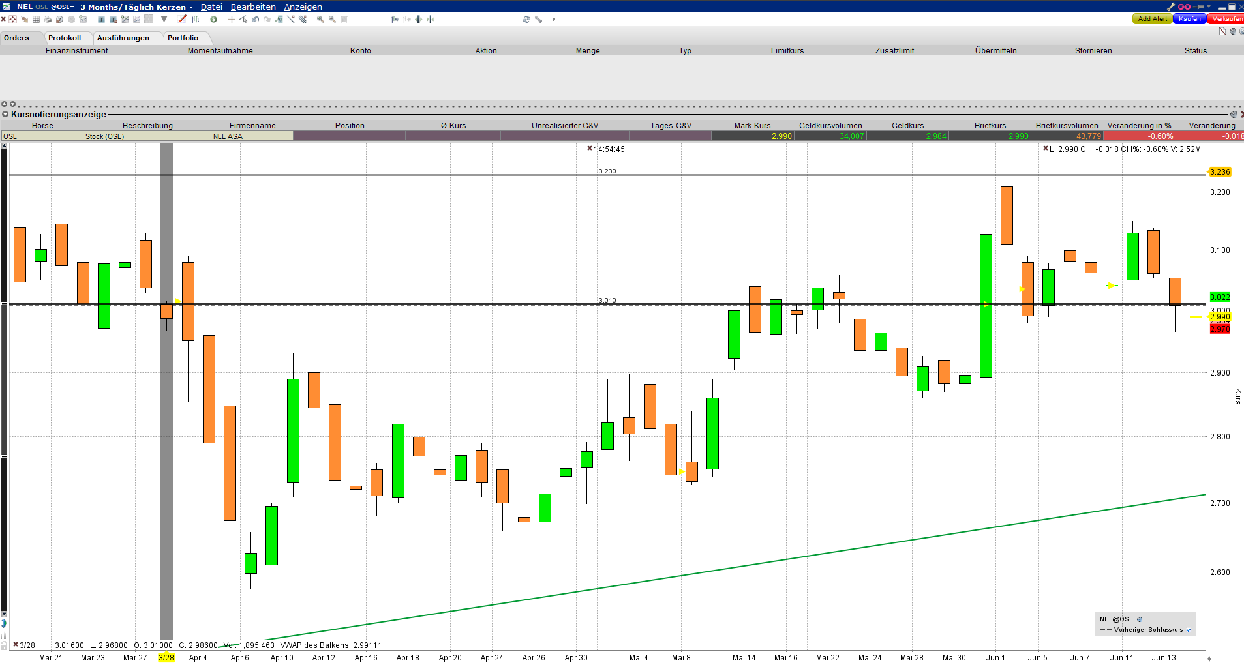The width and height of the screenshot is (1244, 667).
Task: Click the green dollar circle icon
Action: 213,19
